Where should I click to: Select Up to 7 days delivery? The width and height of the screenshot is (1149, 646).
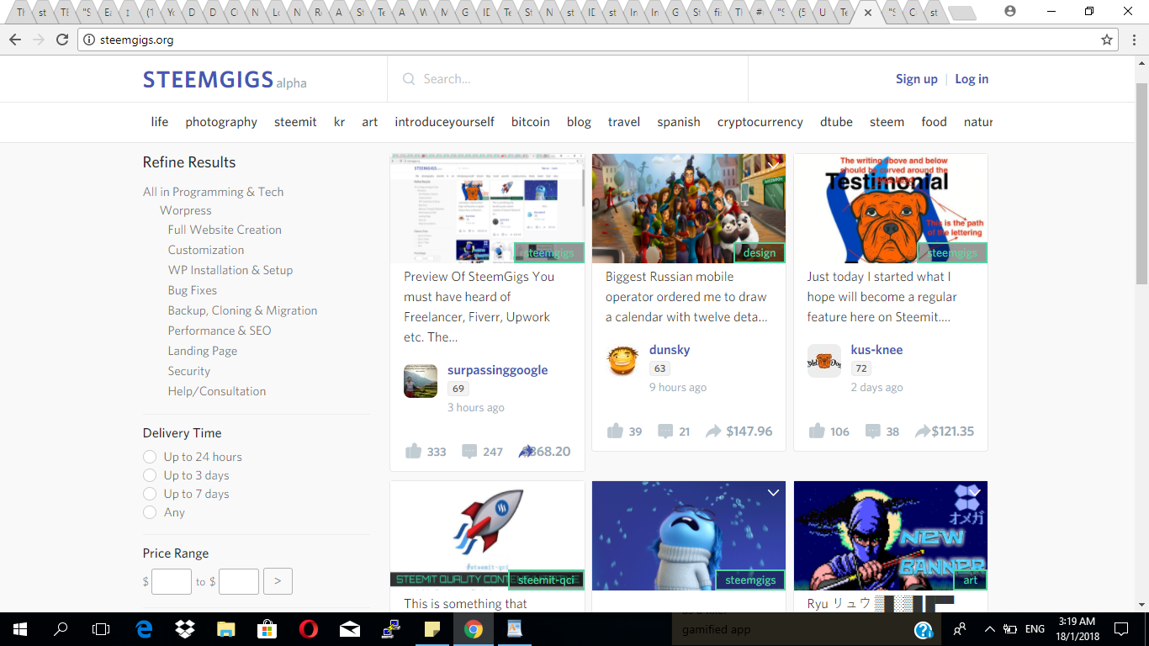point(150,494)
